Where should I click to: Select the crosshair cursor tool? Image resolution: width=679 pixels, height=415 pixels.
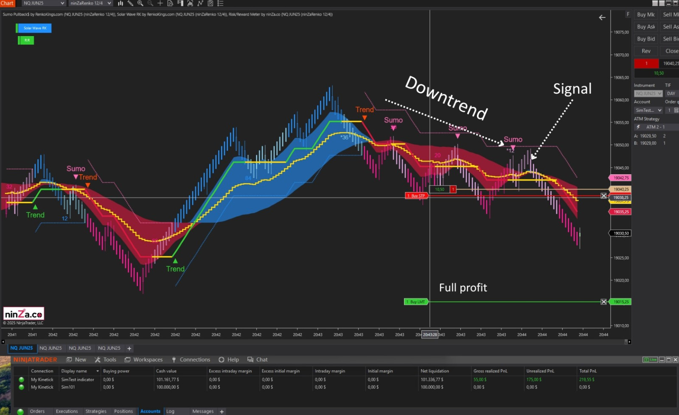pyautogui.click(x=160, y=3)
